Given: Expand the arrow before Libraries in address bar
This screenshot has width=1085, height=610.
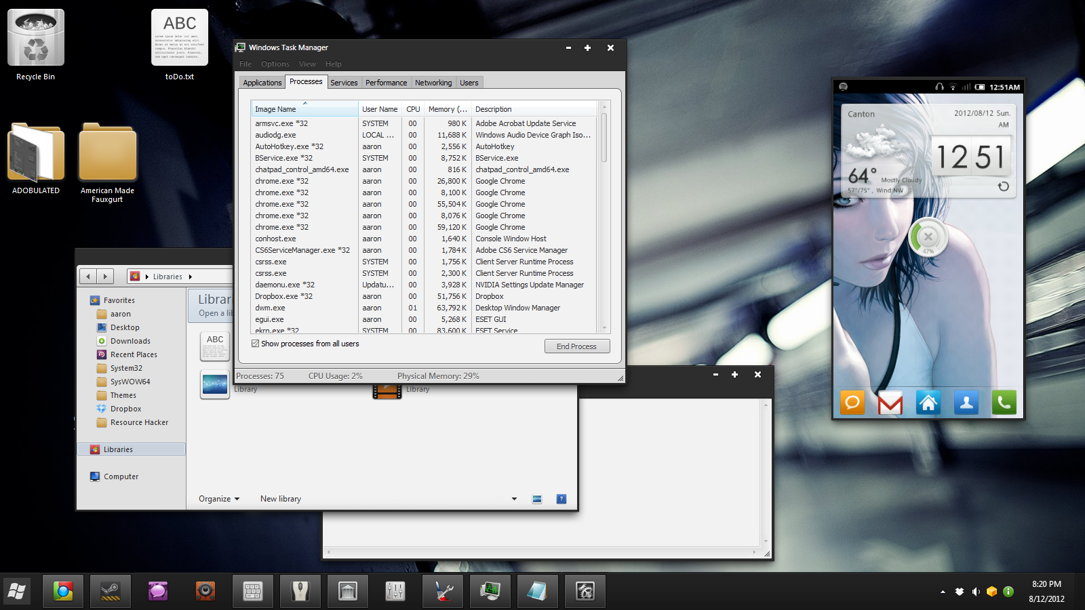Looking at the screenshot, I should 147,277.
